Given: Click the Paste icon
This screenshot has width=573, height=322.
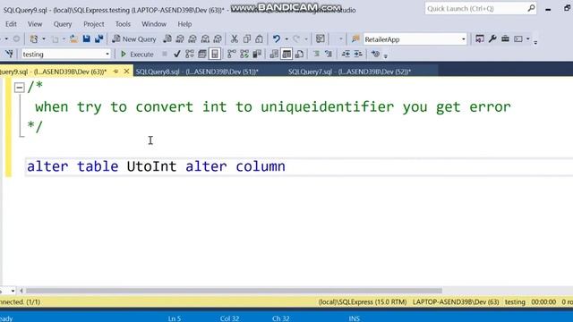Looking at the screenshot, I should (259, 38).
